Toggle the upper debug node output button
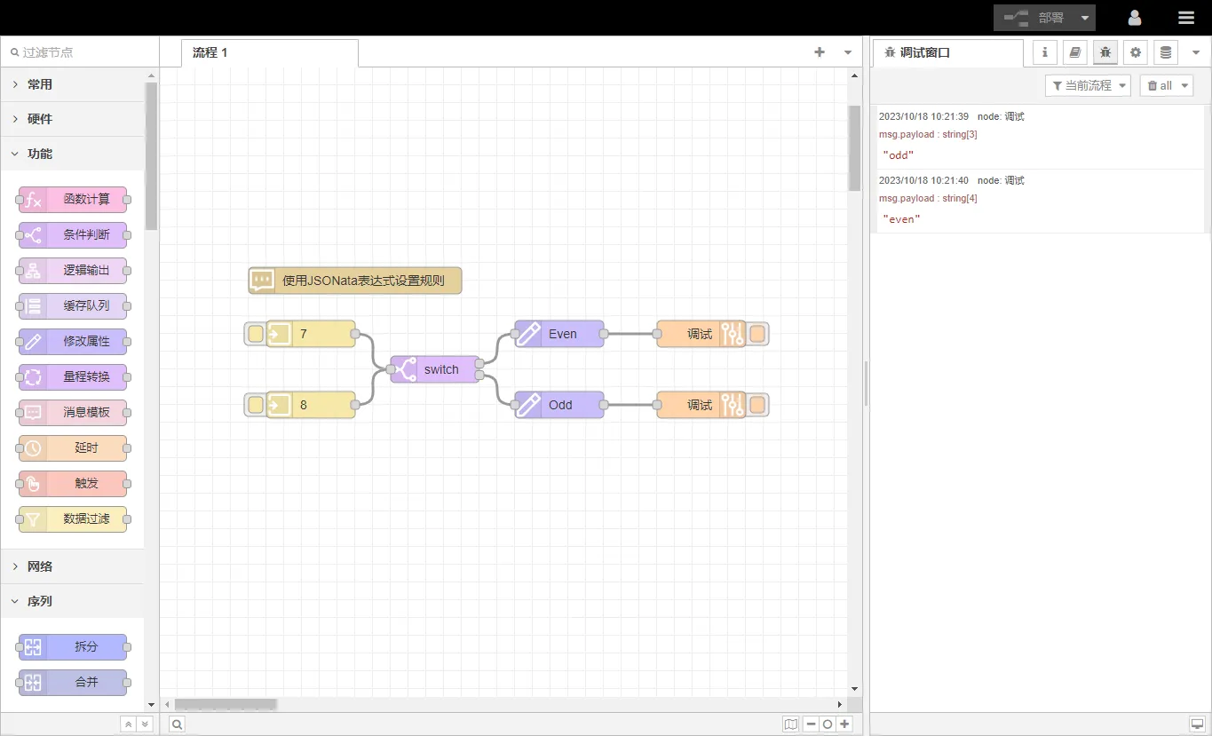The image size is (1212, 736). pyautogui.click(x=758, y=334)
